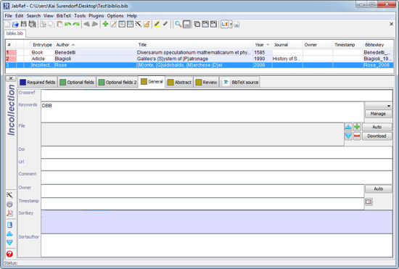The image size is (399, 269).
Task: Open search using the magnifying glass icon
Action: coord(178,25)
